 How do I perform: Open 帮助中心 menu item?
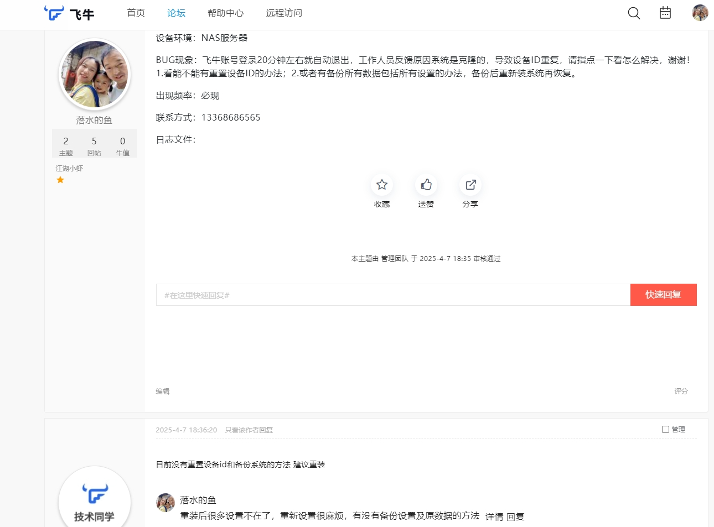(226, 13)
